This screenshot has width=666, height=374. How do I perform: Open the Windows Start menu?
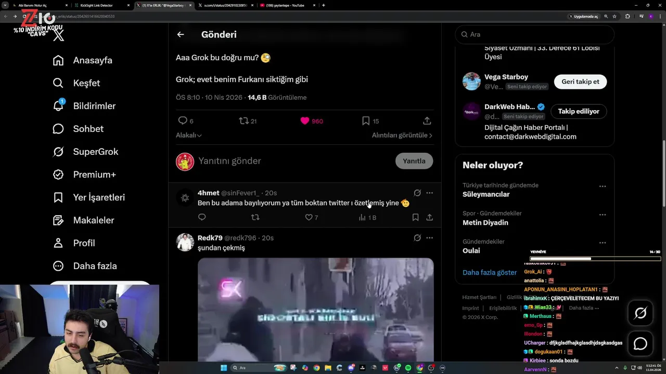pyautogui.click(x=224, y=368)
